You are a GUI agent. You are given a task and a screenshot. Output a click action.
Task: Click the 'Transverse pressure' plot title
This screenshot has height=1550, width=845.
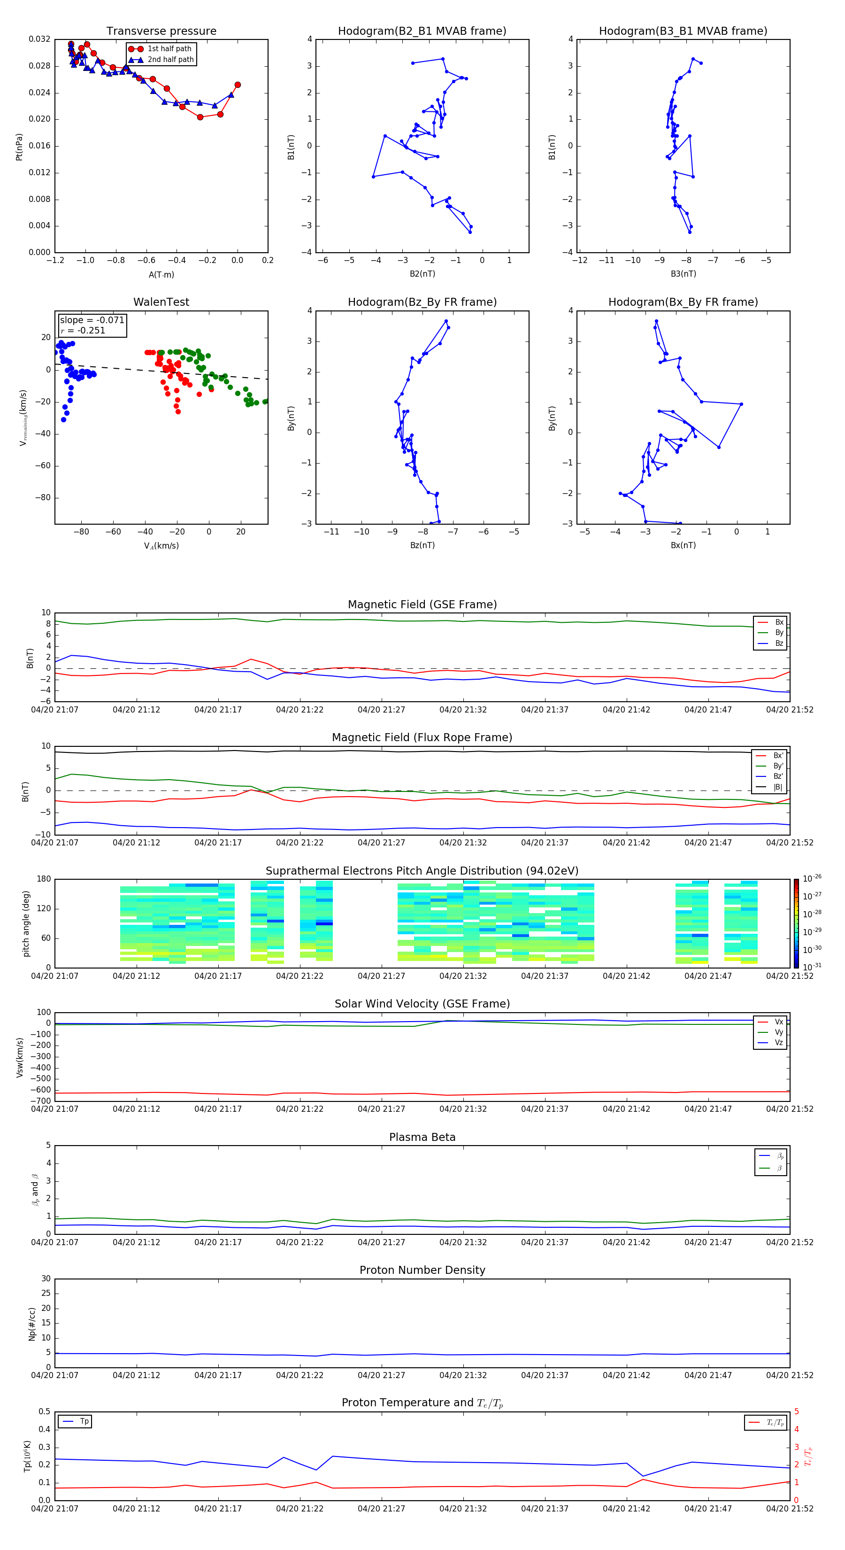pyautogui.click(x=161, y=31)
